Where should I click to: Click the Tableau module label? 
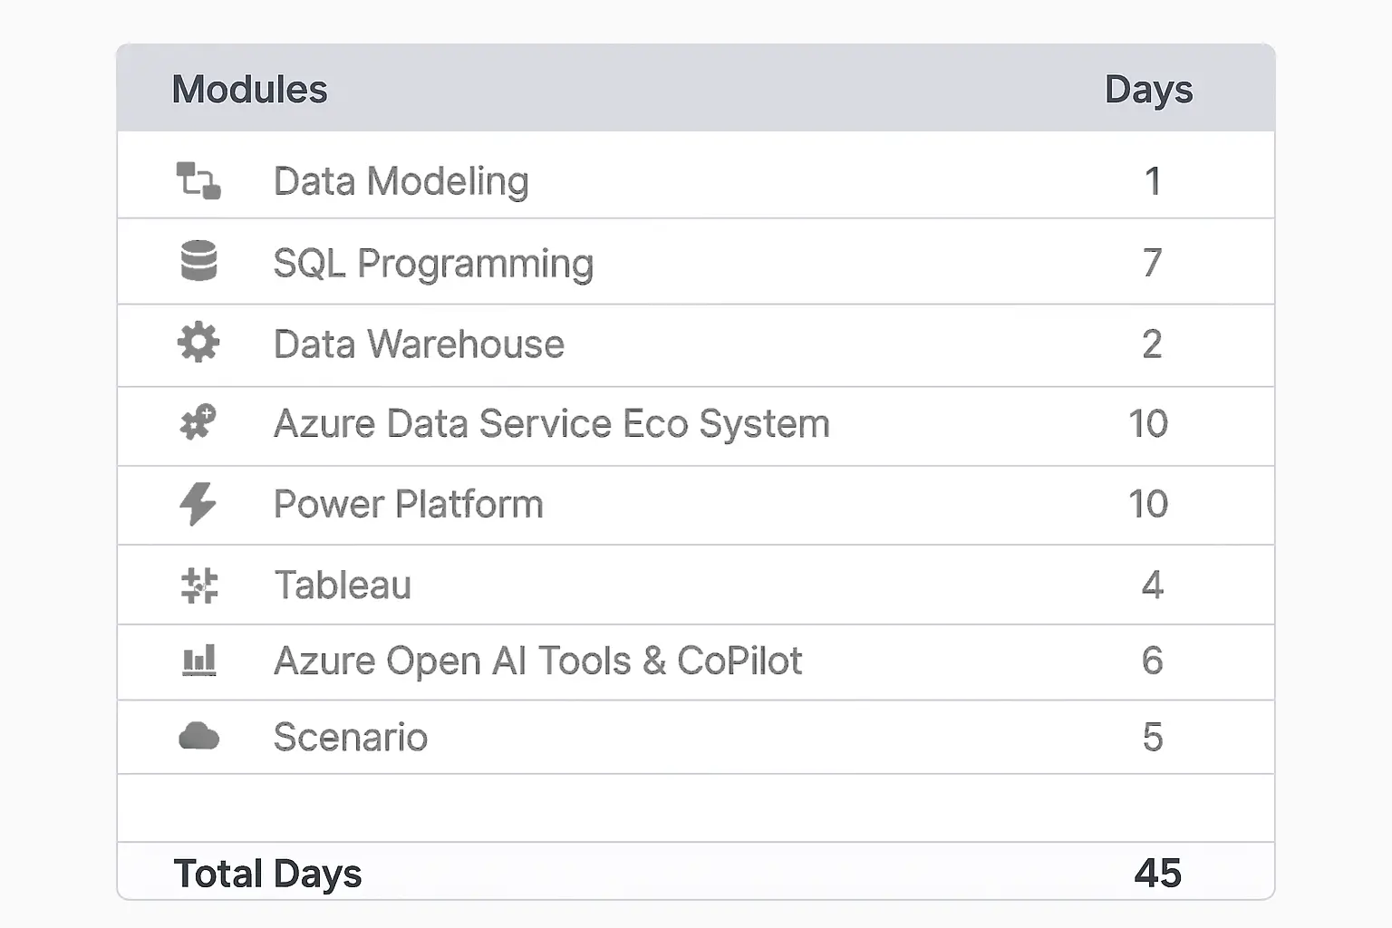tap(343, 585)
